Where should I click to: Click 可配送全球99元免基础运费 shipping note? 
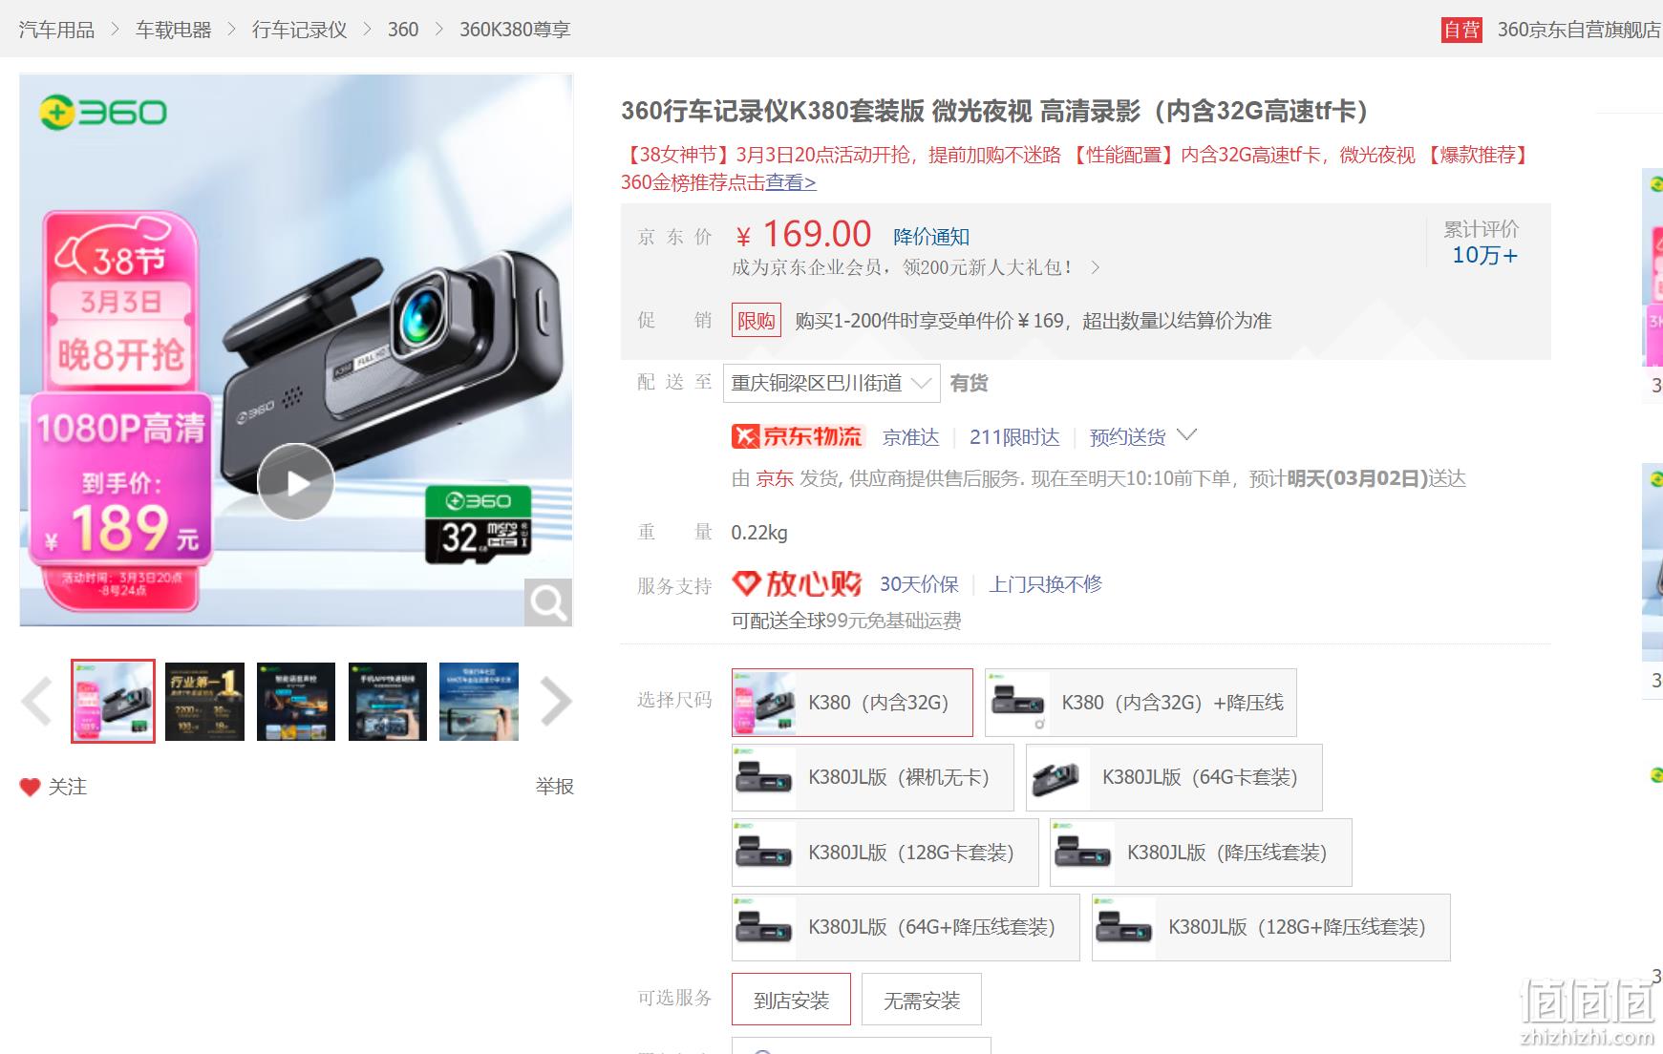pos(846,621)
